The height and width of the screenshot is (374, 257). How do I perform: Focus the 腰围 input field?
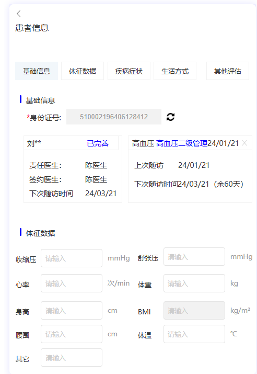click(72, 334)
